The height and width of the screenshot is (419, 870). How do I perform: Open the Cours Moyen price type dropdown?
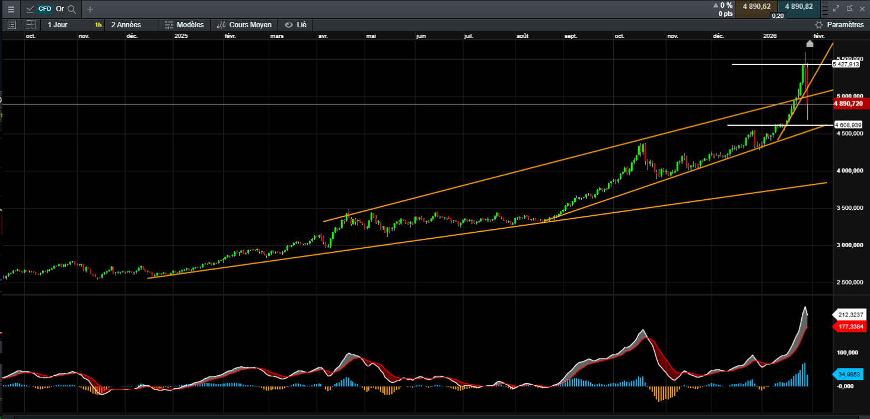[244, 25]
